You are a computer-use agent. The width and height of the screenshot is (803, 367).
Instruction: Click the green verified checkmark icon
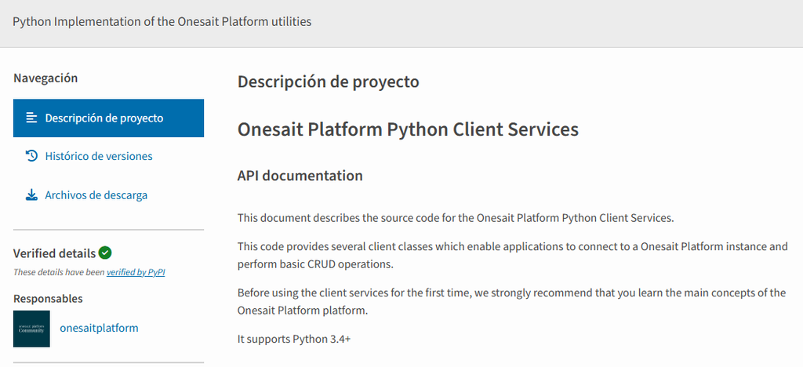pos(105,253)
